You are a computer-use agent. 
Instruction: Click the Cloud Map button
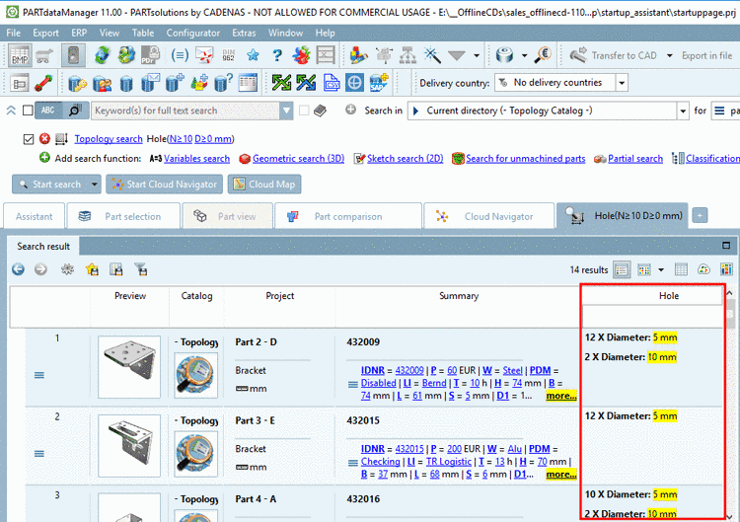(x=264, y=185)
